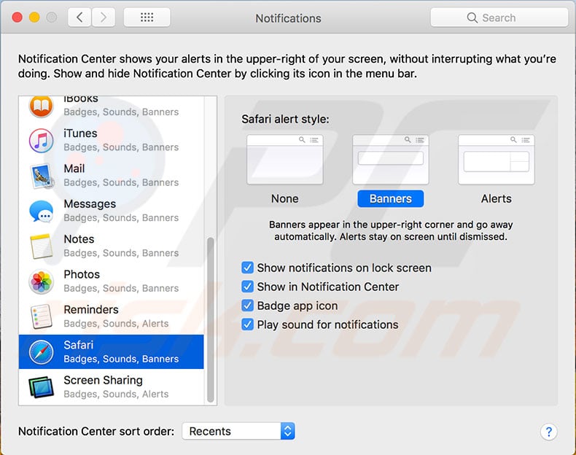
Task: Select the None alert style thumbnail
Action: point(284,160)
